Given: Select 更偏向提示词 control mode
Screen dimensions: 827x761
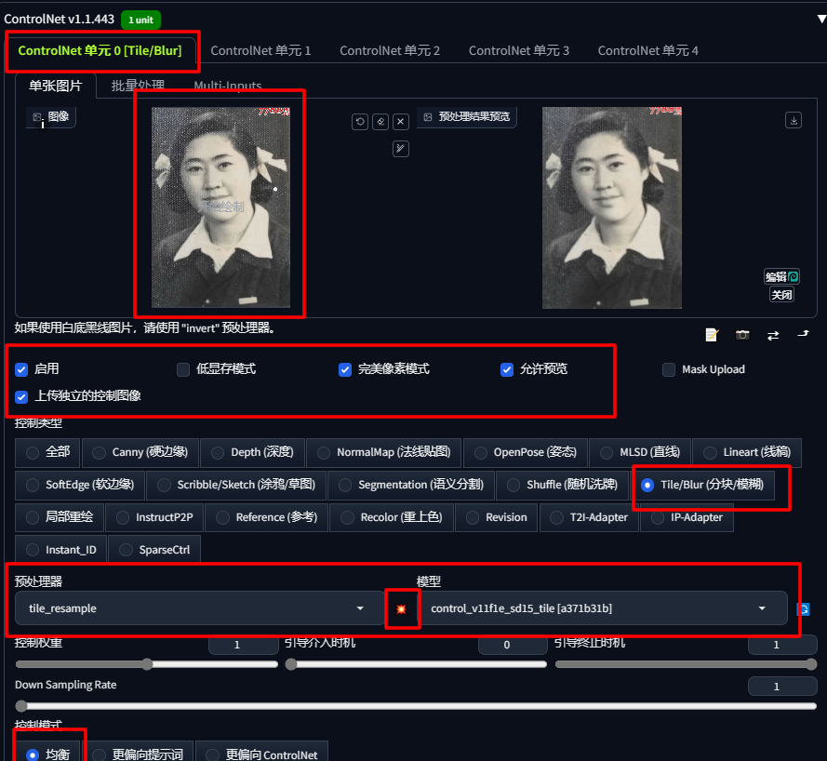Looking at the screenshot, I should tap(138, 754).
